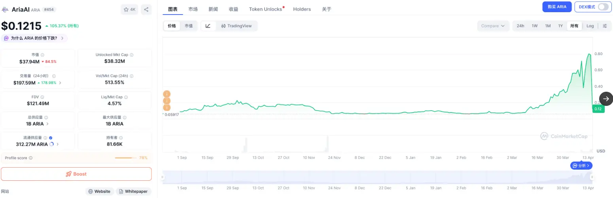This screenshot has width=613, height=198.
Task: Click info icon next to Vol/Mkt Cap (24h)
Action: (132, 76)
